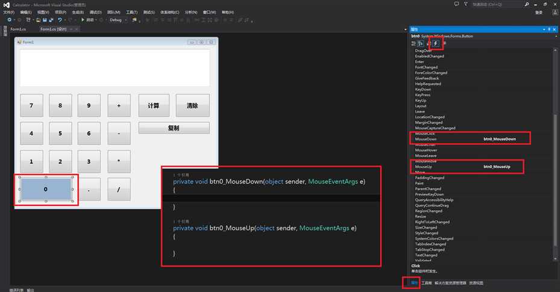Select the MouseHover event row
560x292 pixels.
pos(482,150)
